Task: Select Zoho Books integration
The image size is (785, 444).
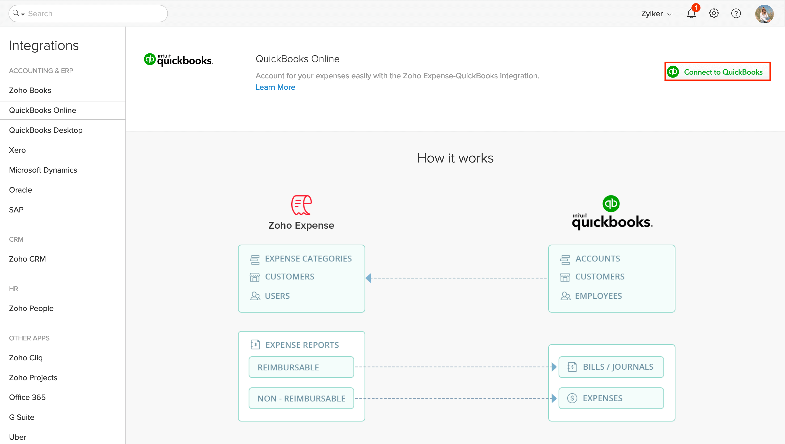Action: pyautogui.click(x=30, y=90)
